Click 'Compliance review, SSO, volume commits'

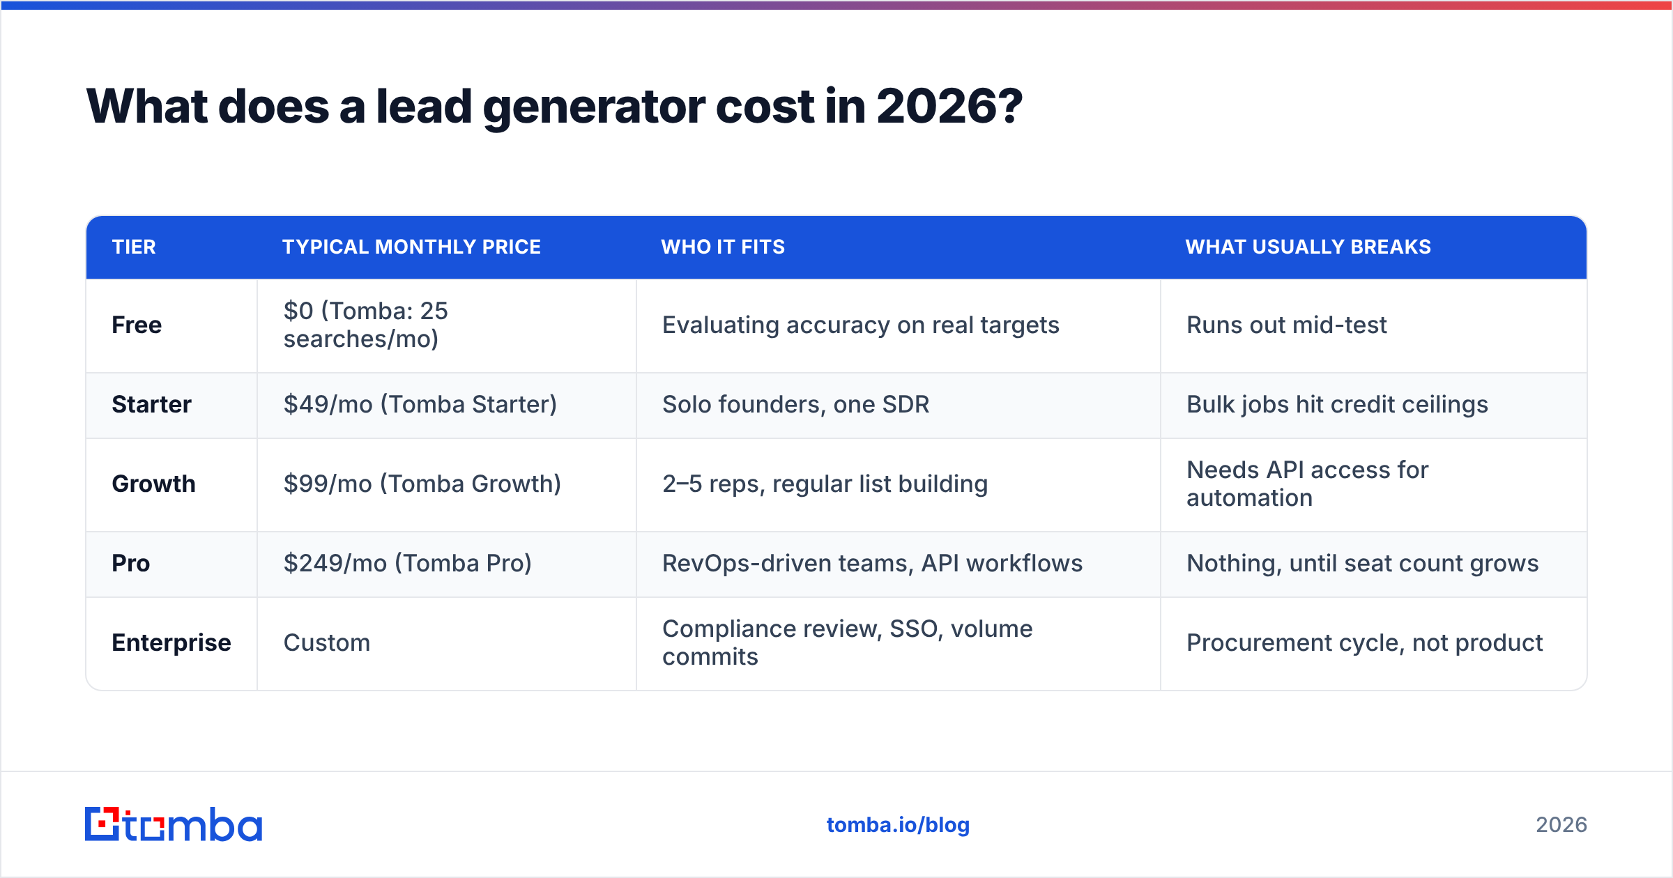[x=847, y=643]
